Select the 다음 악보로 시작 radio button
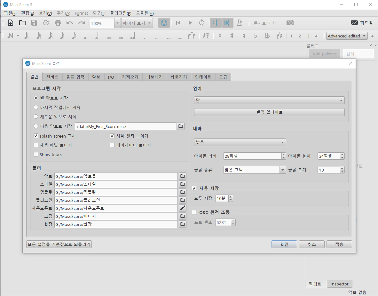 click(36, 126)
